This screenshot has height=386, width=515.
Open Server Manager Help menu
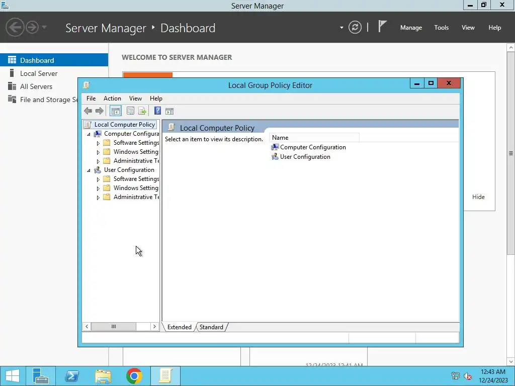494,28
